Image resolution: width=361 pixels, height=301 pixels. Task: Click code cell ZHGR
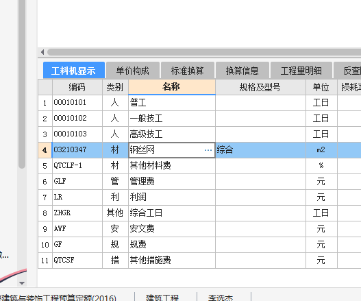click(77, 213)
